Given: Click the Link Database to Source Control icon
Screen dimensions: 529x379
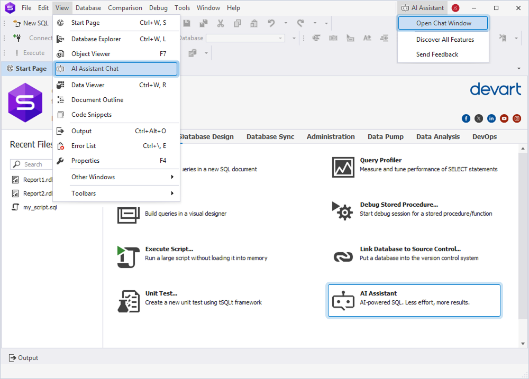Looking at the screenshot, I should [x=343, y=256].
